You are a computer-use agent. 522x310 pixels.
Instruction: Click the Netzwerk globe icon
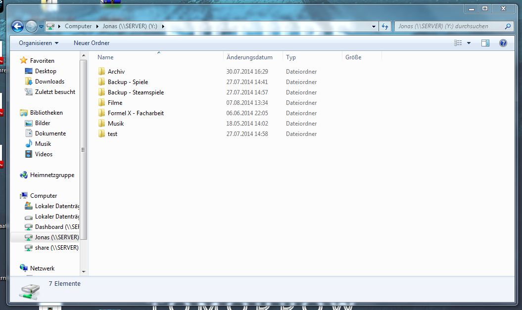pos(24,268)
